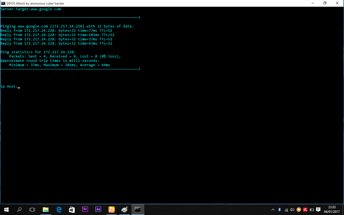
Task: Close the DDOS Attack console window
Action: pos(338,3)
